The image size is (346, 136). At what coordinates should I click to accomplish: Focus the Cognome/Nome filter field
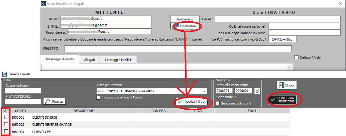point(23,91)
